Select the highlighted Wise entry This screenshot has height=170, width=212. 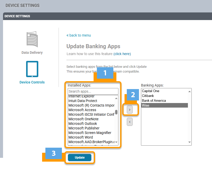coord(165,105)
